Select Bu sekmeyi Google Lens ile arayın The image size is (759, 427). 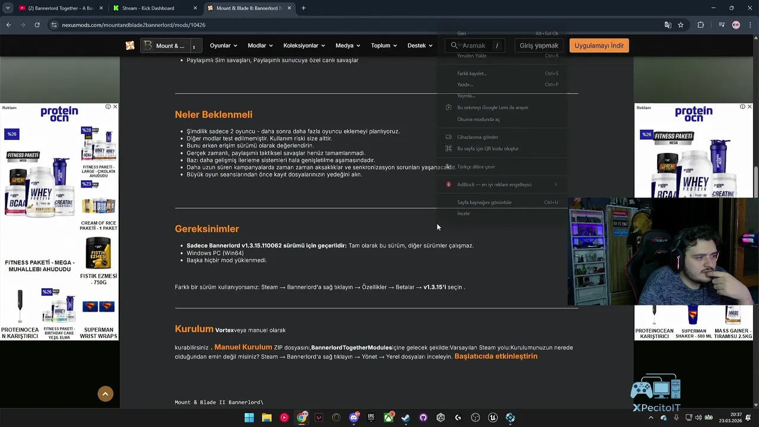503,107
